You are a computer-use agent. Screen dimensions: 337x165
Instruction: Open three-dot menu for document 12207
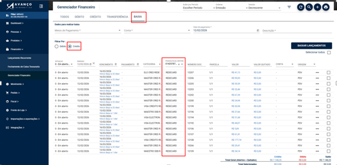tap(317, 72)
